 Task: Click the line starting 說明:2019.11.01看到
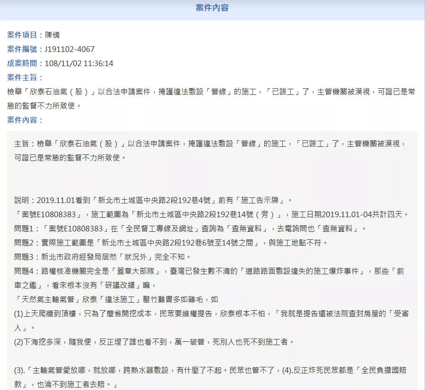(154, 200)
